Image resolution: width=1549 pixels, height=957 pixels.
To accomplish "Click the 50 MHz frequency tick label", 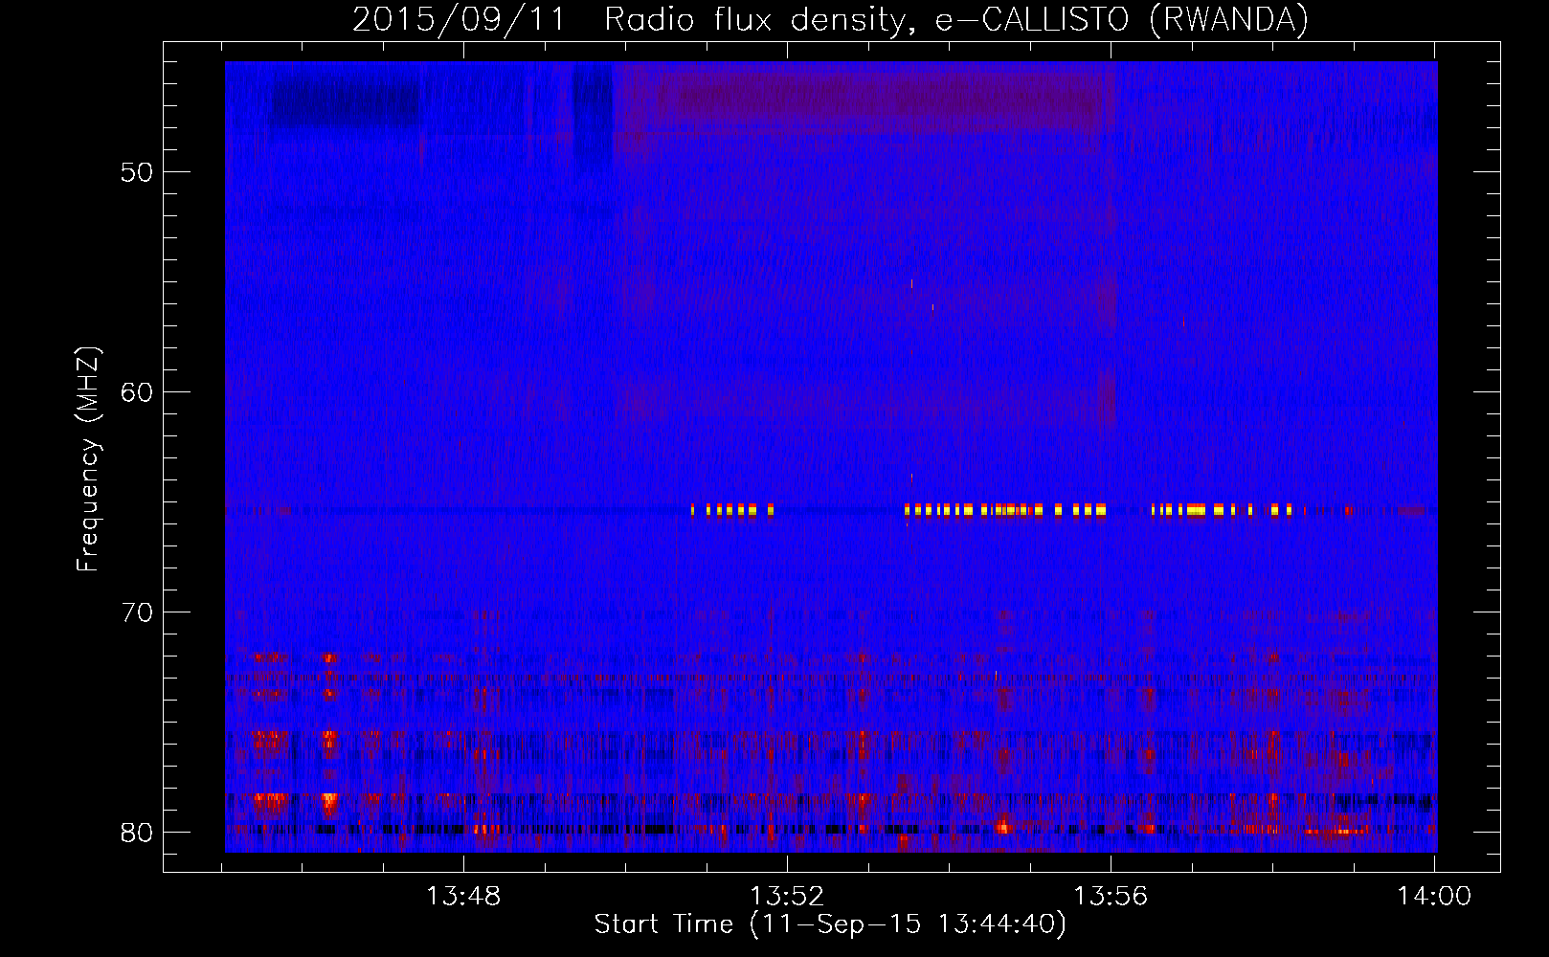I will tap(137, 173).
